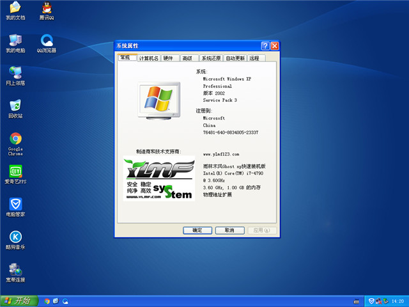The width and height of the screenshot is (409, 307).
Task: Switch to the 系统还原 tab
Action: [x=211, y=58]
